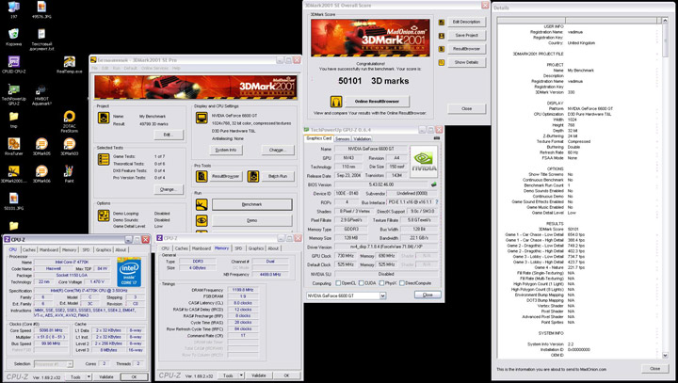Click the Edit Description button
Screen dimensions: 678x383
click(x=466, y=22)
